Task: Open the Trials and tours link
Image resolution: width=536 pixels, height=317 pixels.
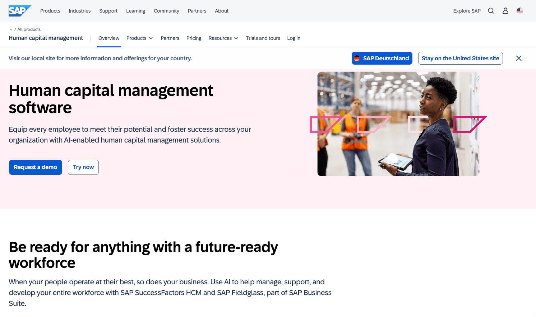Action: click(263, 38)
